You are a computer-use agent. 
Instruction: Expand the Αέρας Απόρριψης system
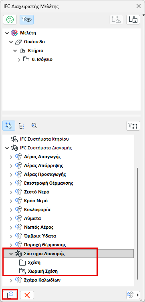(x=11, y=166)
